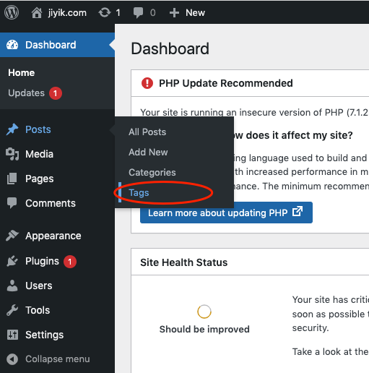The width and height of the screenshot is (369, 373).
Task: Click the Media library icon
Action: point(12,154)
